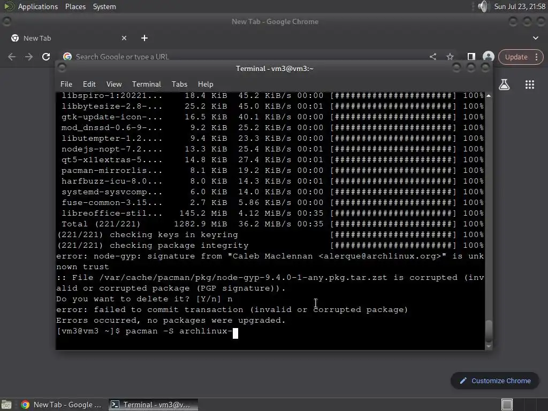The width and height of the screenshot is (548, 411).
Task: Click the 'pacman -S archlinux-' prompt line
Action: click(147, 331)
